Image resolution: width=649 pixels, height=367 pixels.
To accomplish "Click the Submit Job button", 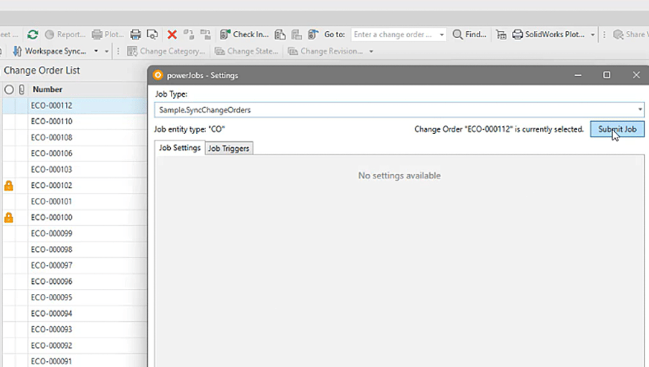I will click(x=617, y=129).
